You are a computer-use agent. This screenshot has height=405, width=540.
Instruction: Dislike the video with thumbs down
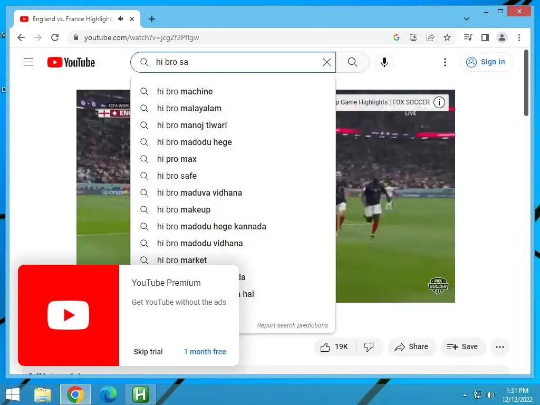[369, 347]
